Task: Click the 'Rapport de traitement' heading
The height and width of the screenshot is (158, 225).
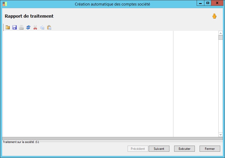Action: [x=29, y=16]
